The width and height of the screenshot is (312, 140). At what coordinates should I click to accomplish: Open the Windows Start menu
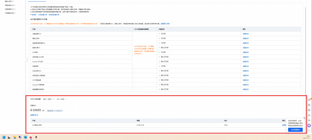4,137
